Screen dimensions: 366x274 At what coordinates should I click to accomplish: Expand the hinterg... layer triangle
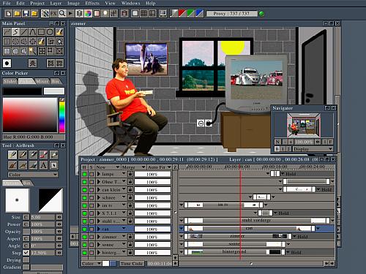(x=99, y=252)
